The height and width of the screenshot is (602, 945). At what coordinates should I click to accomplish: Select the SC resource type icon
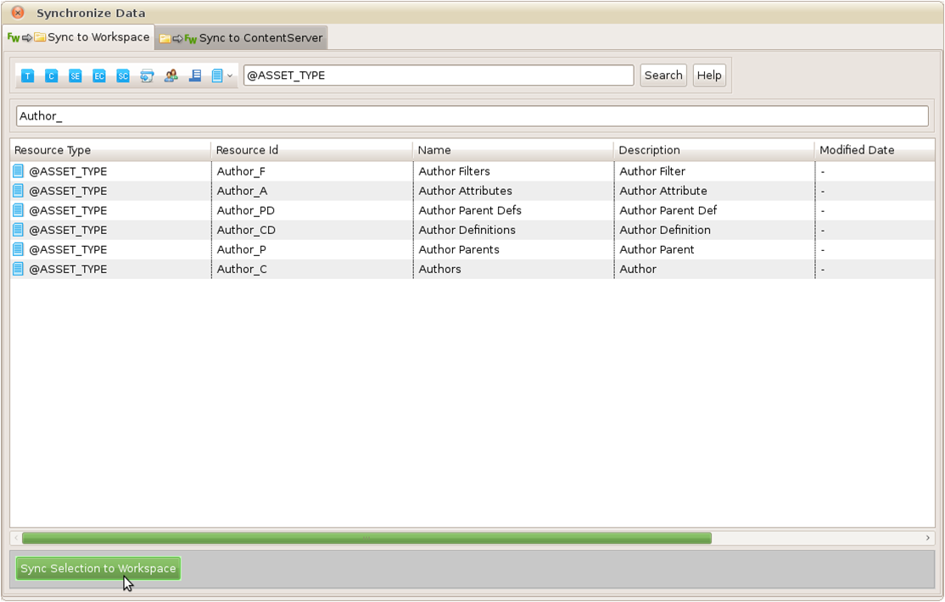click(123, 76)
